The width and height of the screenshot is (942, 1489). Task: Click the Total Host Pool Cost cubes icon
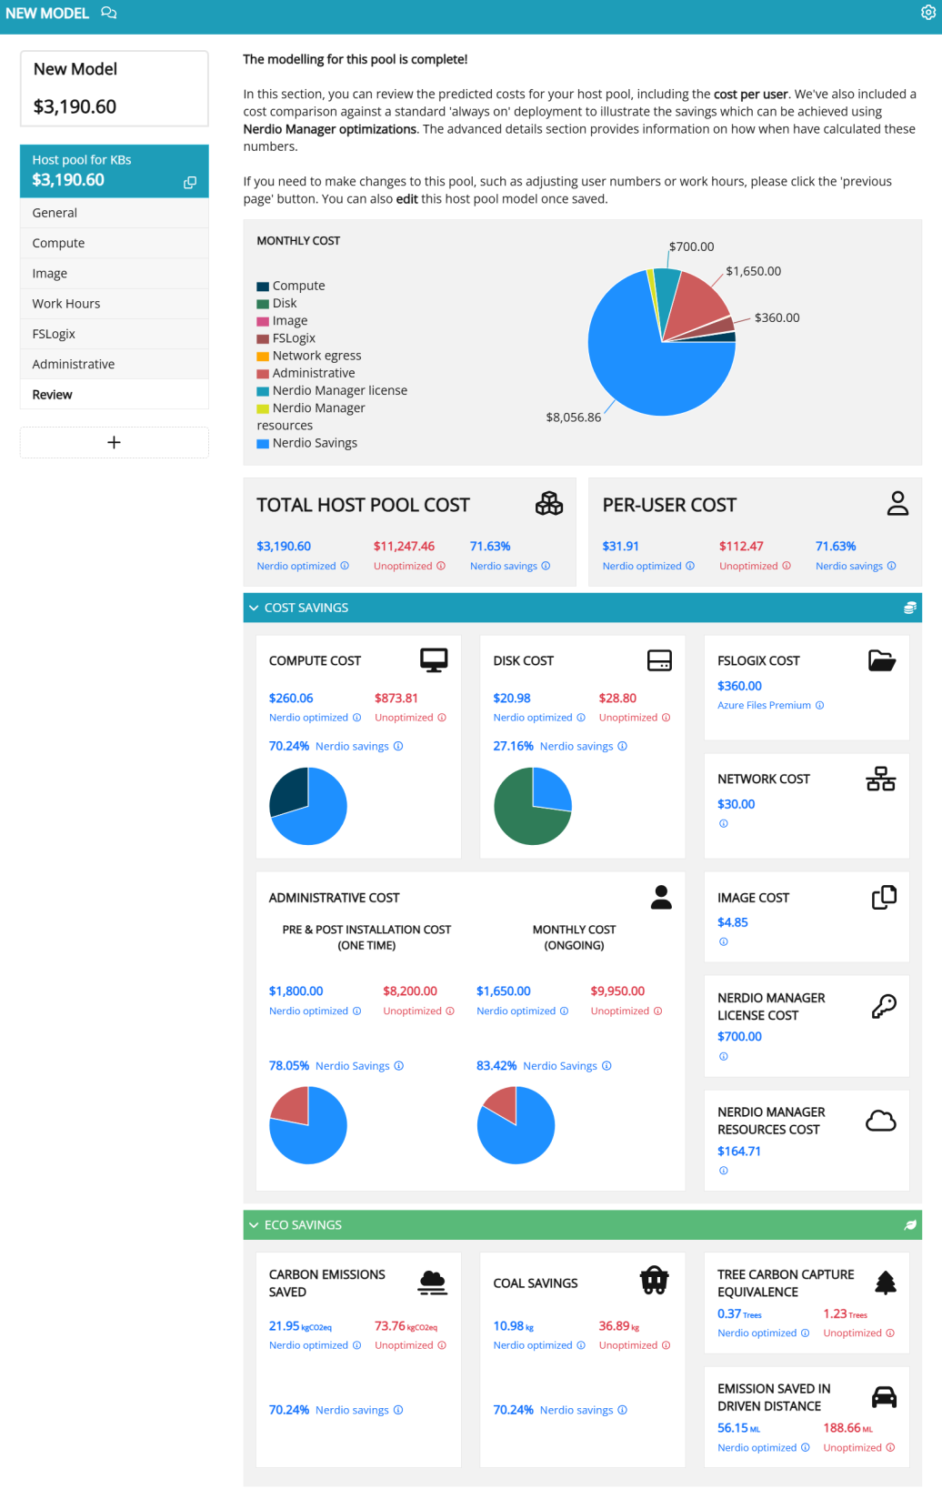(x=549, y=503)
